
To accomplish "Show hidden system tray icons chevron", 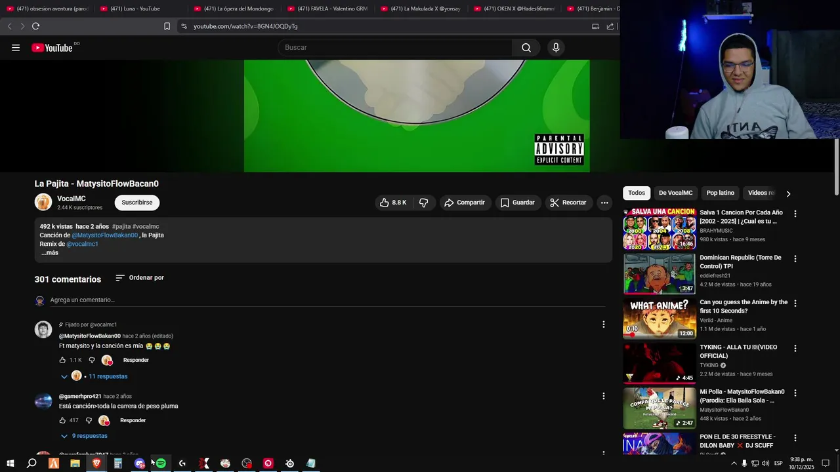I will 734,463.
